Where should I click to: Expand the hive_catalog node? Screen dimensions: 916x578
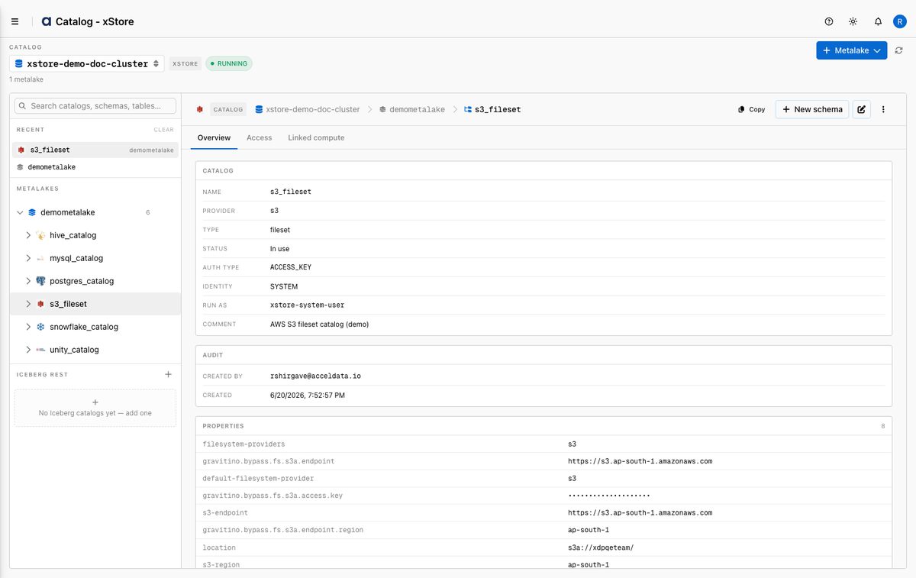click(x=28, y=235)
